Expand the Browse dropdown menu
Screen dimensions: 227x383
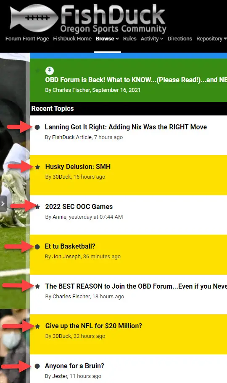(x=107, y=39)
